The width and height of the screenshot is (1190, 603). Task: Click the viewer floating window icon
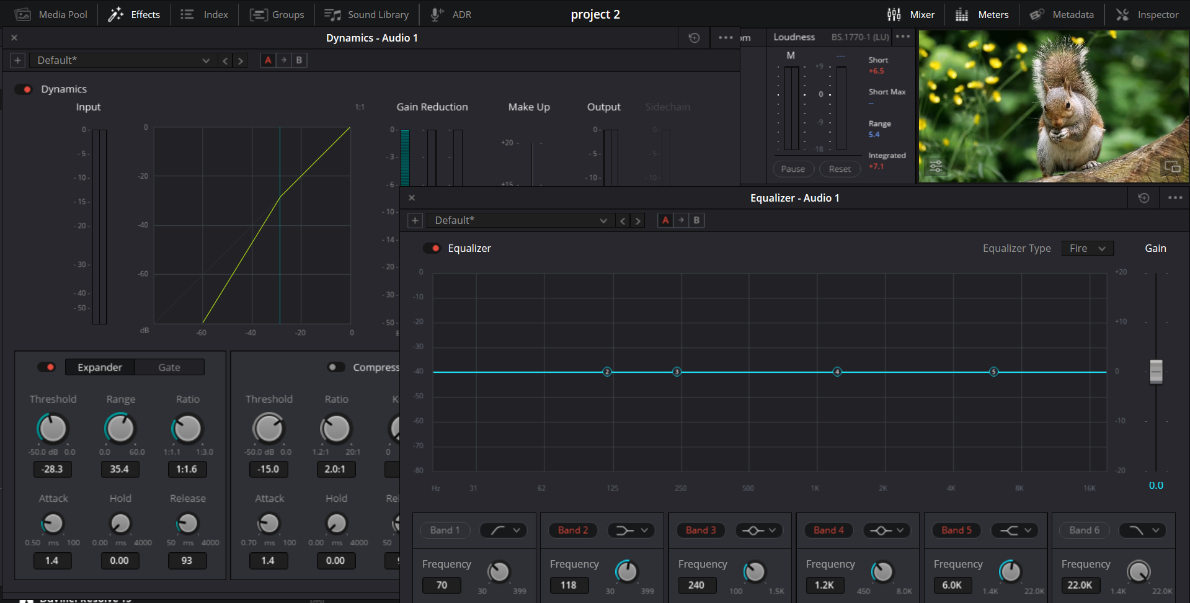[x=1172, y=166]
